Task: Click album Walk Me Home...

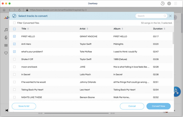Action: (122, 97)
